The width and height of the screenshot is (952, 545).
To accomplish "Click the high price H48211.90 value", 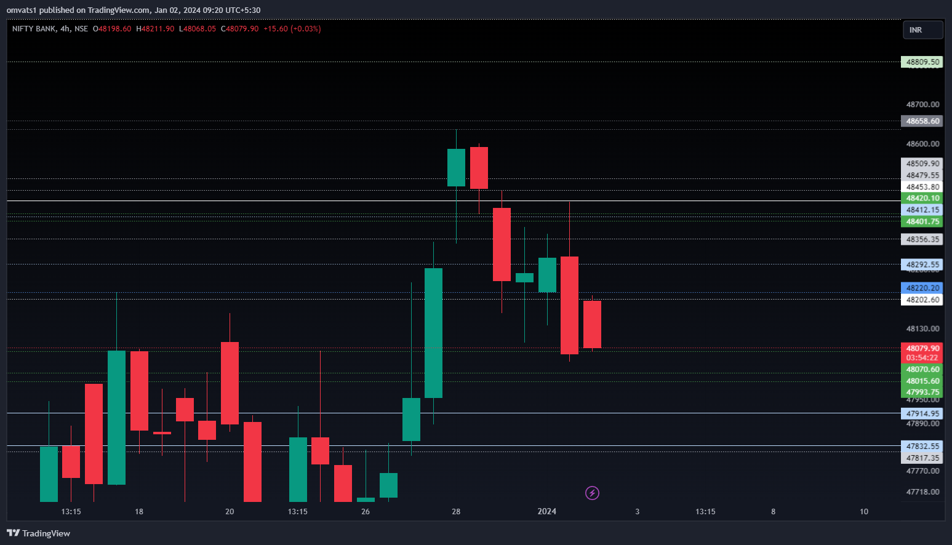I will 155,29.
